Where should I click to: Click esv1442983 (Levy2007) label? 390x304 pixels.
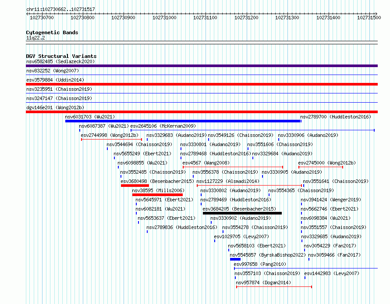(x=332, y=273)
